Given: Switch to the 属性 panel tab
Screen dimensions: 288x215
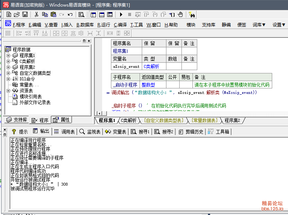Looking at the screenshot, I should pyautogui.click(x=61, y=120).
